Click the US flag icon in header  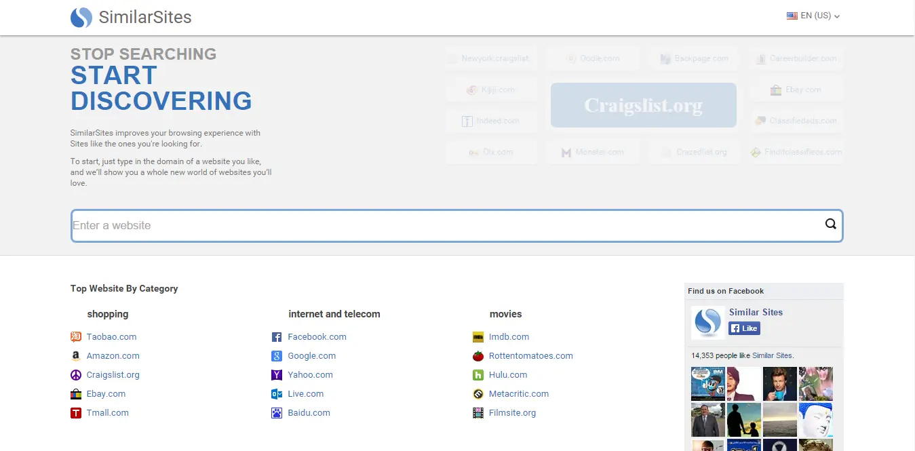click(x=792, y=15)
